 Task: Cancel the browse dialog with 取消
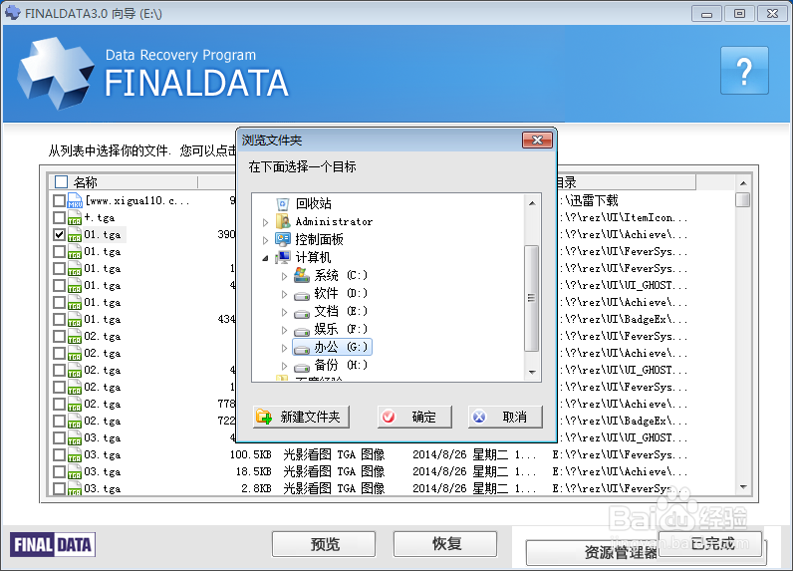(x=505, y=418)
